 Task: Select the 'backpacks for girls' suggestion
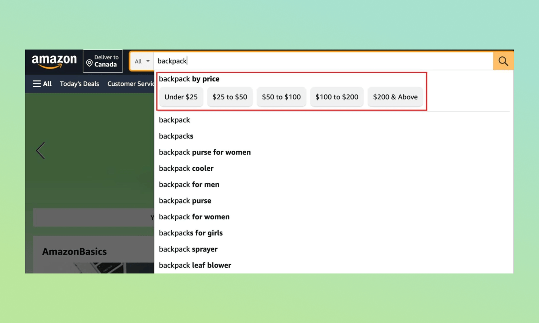[x=191, y=233]
